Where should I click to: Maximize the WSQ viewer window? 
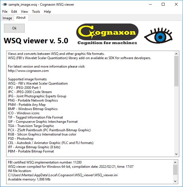(163, 5)
